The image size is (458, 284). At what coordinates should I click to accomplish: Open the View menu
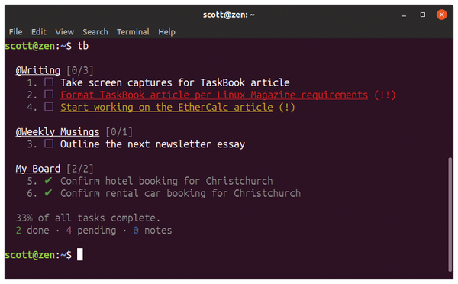65,32
